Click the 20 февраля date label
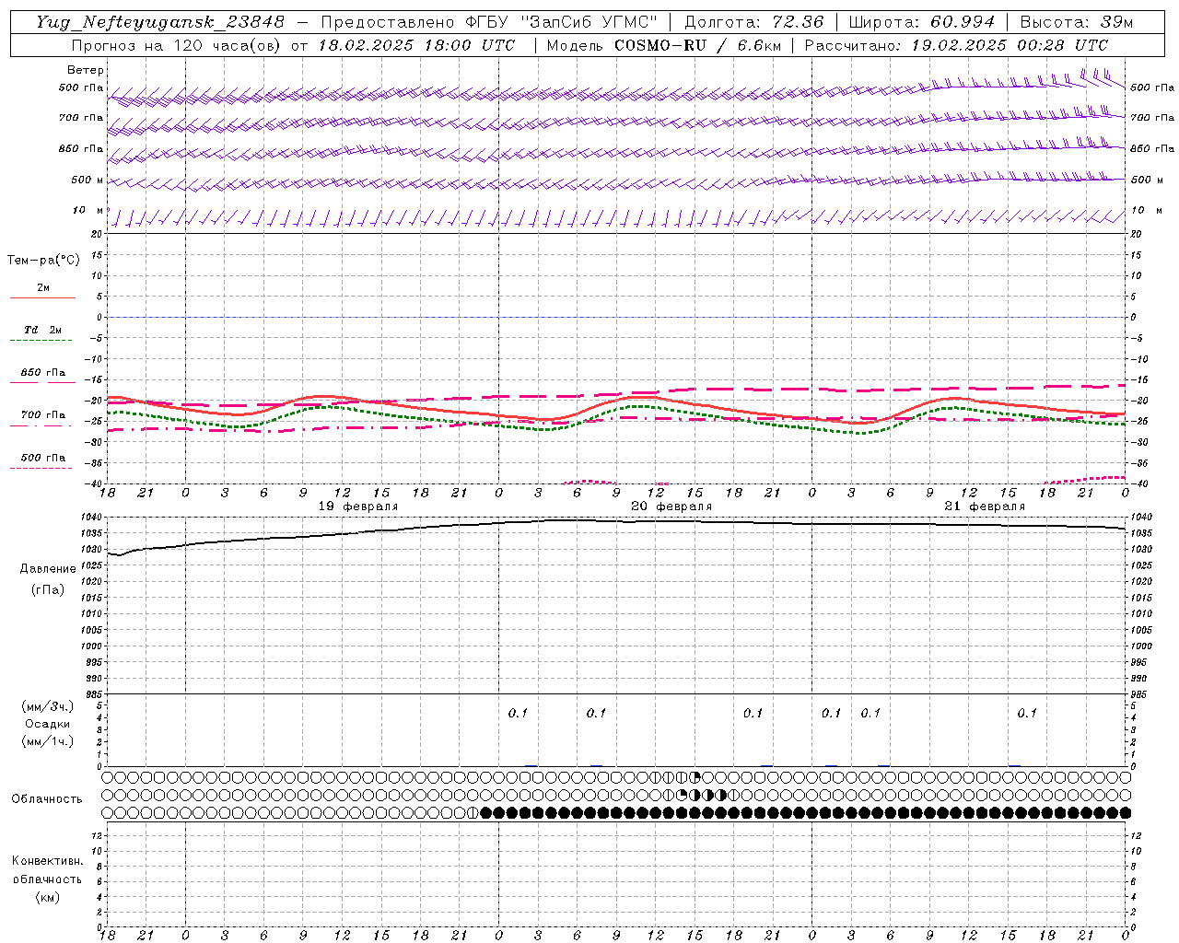The image size is (1179, 943). 671,506
